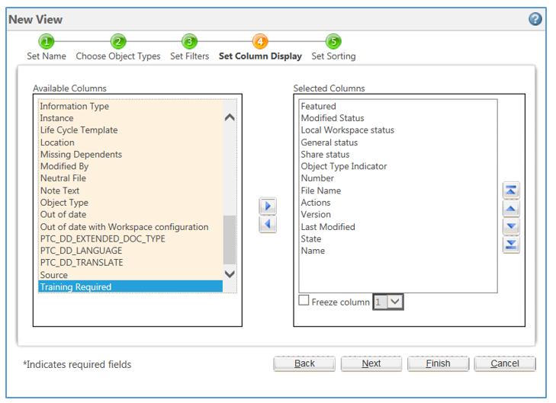The image size is (556, 403).
Task: Select Object Type in Available Columns
Action: tap(130, 203)
